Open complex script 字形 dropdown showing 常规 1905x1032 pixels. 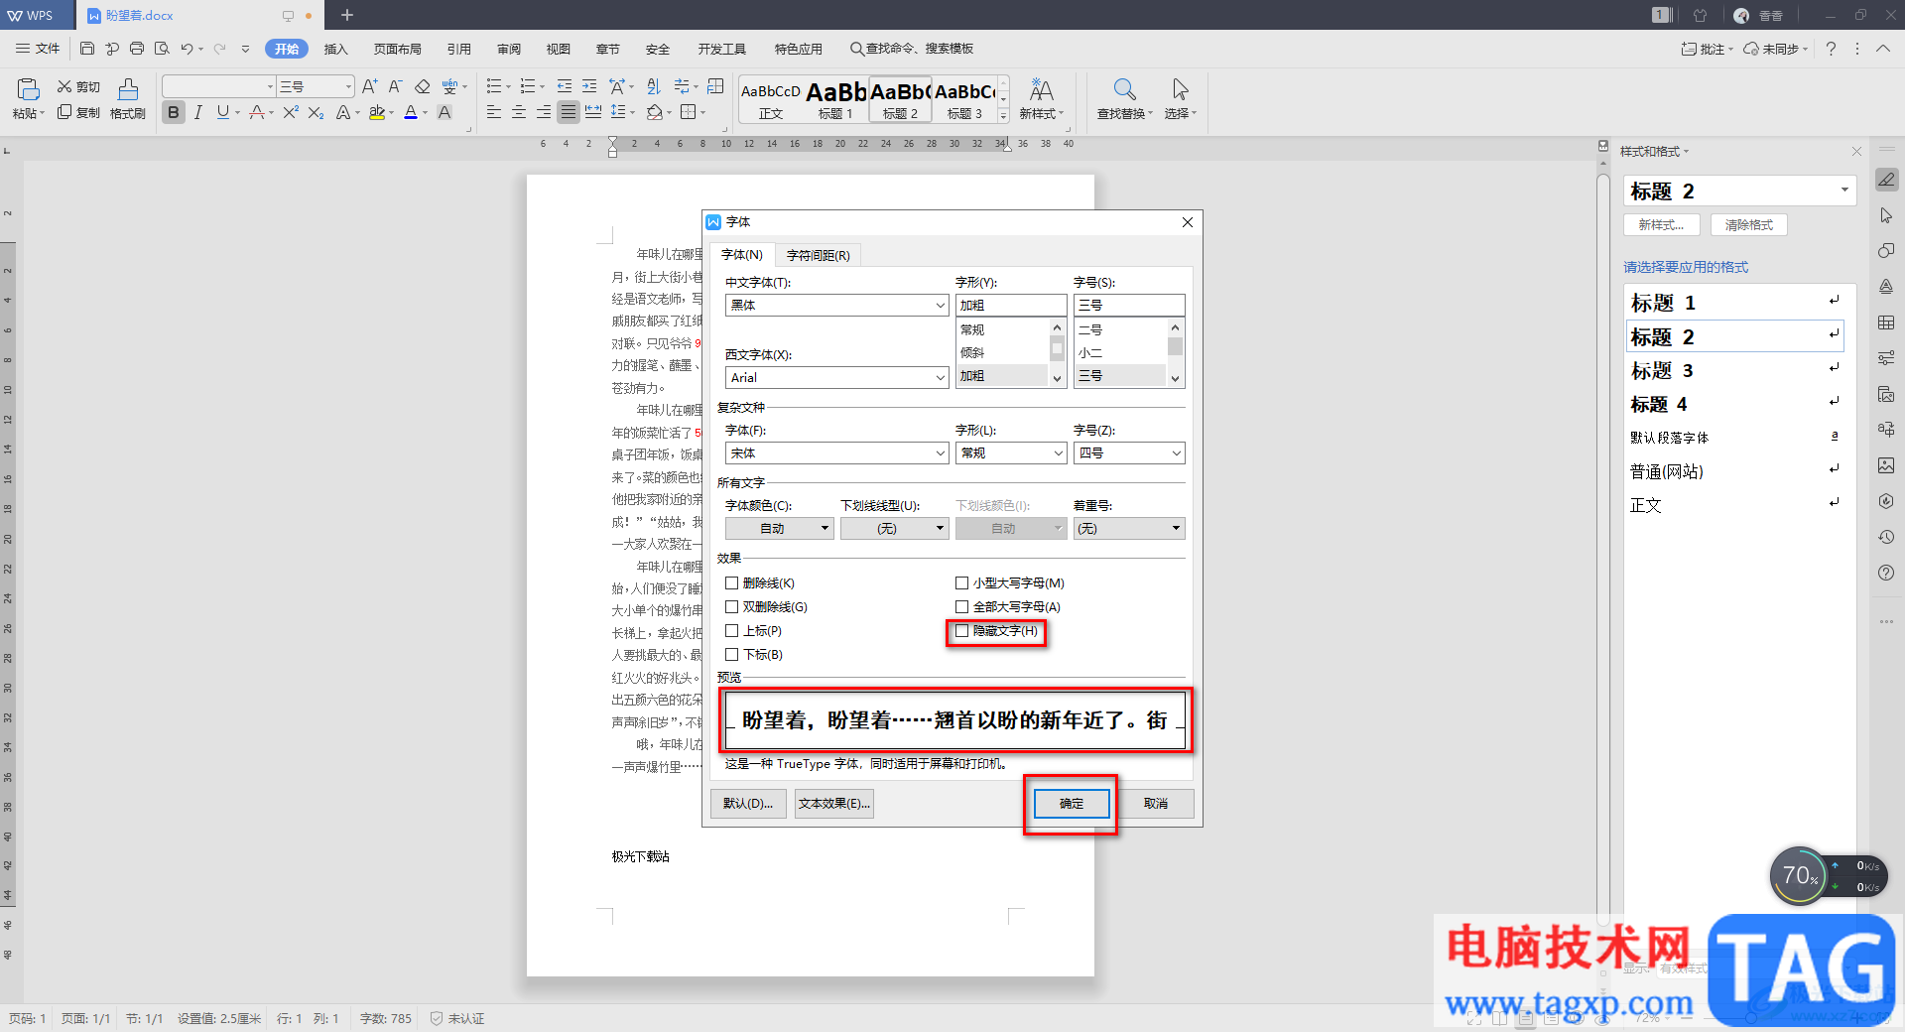coord(1011,453)
